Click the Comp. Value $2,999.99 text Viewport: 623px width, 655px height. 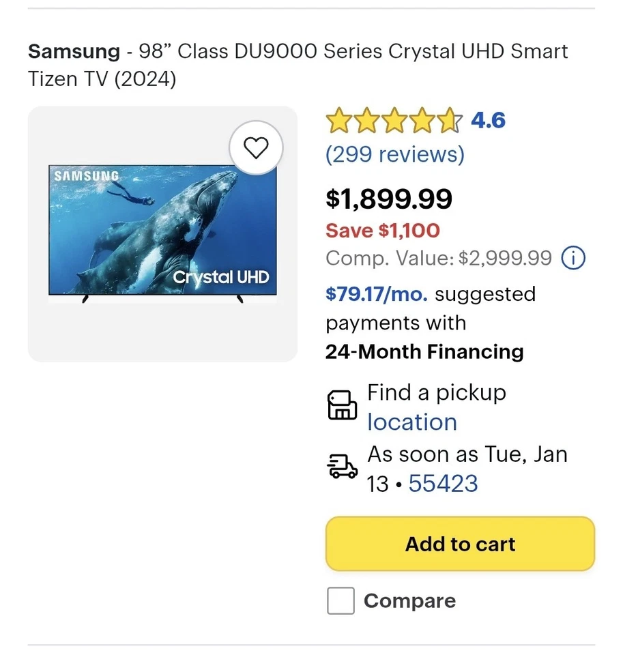439,258
